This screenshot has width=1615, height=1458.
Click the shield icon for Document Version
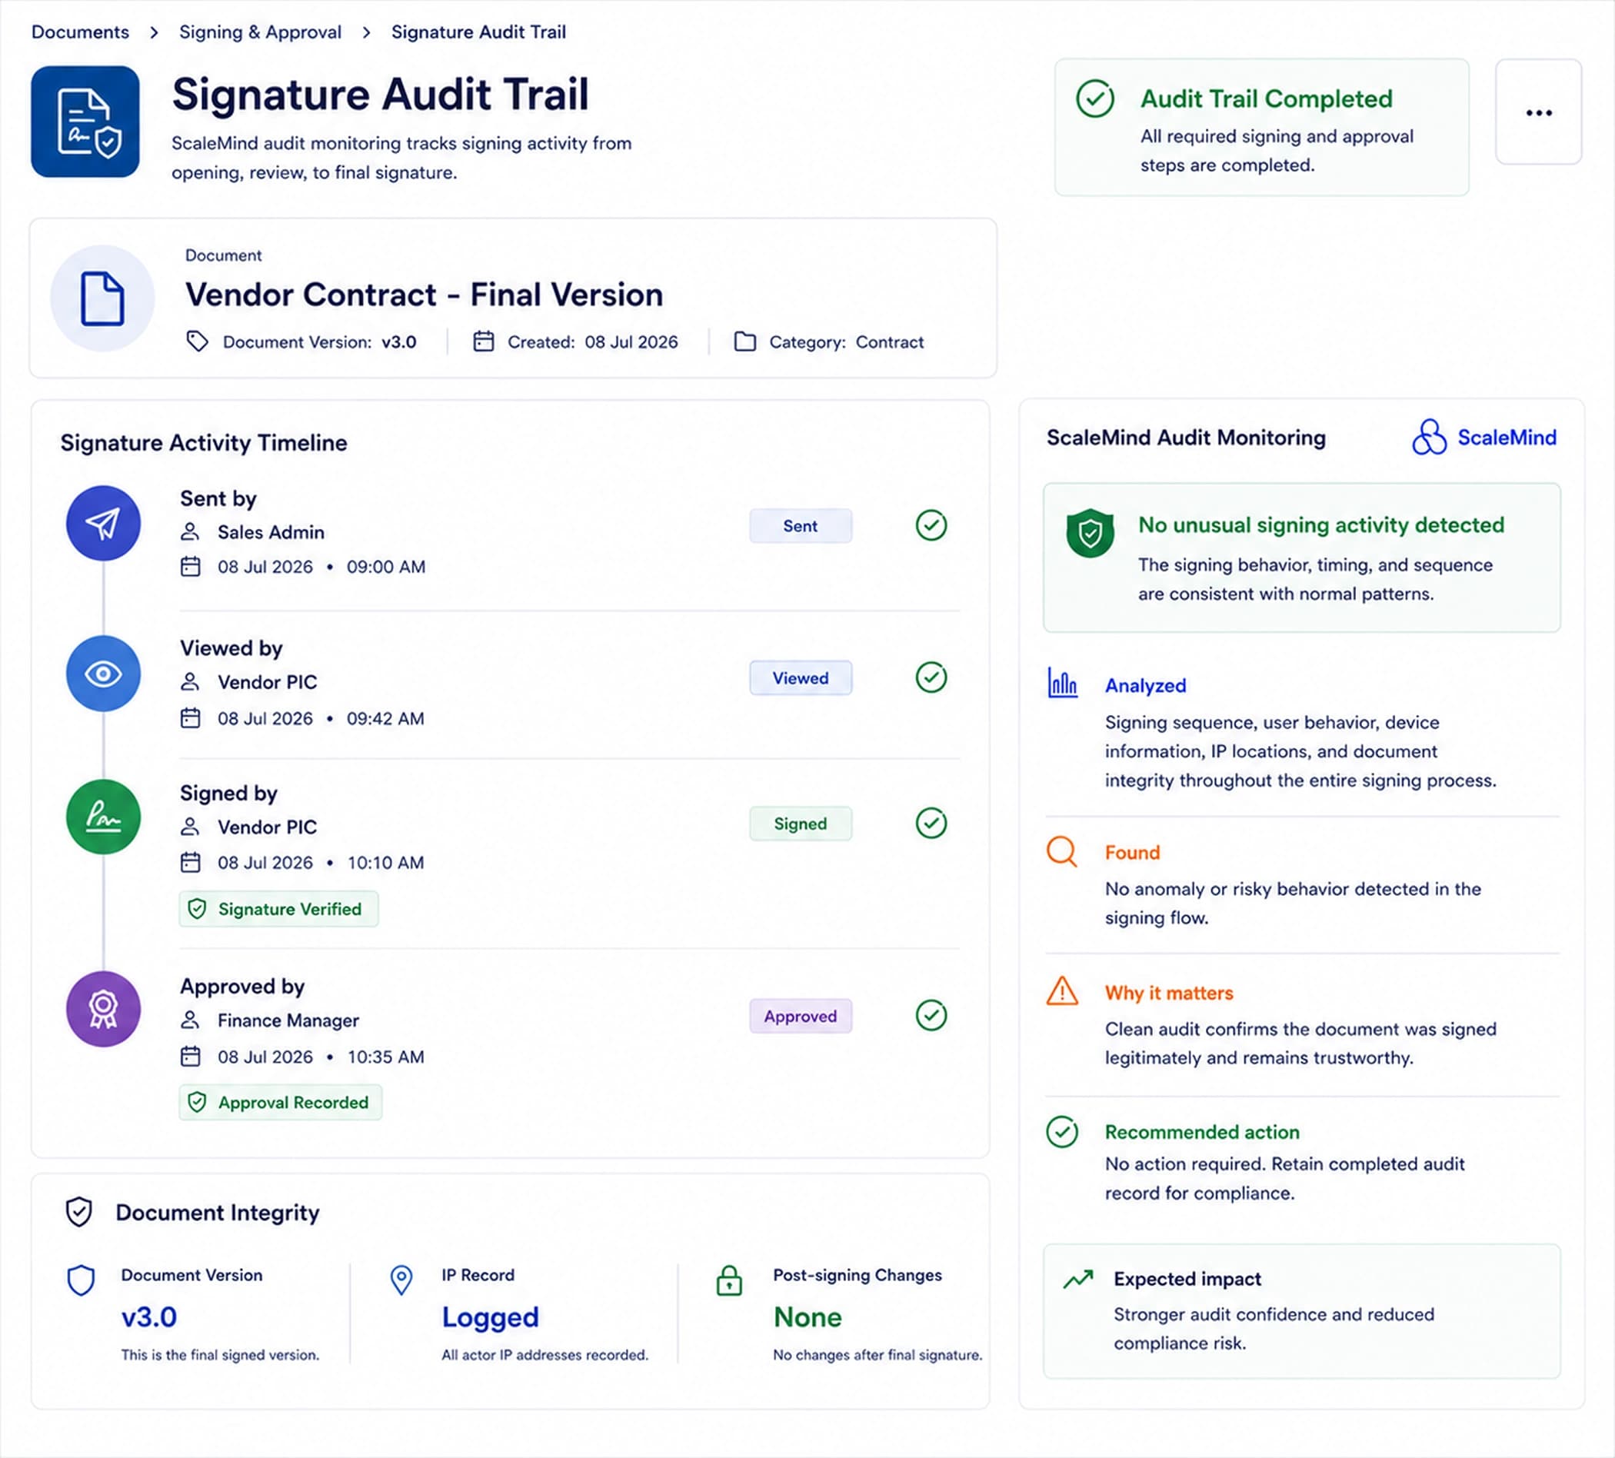click(81, 1281)
